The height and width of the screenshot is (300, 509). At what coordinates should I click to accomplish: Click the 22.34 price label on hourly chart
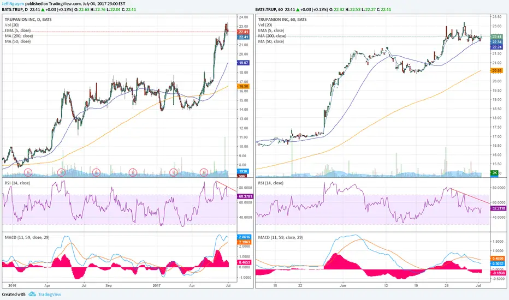tap(497, 42)
